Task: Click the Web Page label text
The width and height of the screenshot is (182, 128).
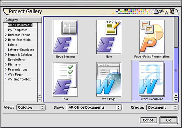Action: [x=109, y=99]
